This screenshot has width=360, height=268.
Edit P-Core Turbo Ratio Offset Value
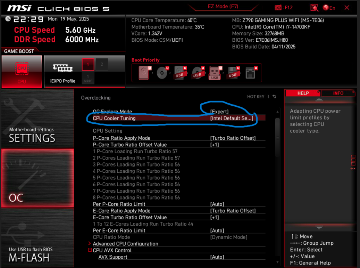179,145
